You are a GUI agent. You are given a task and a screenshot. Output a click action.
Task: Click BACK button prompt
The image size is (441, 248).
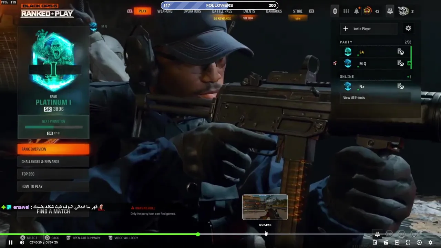52,238
